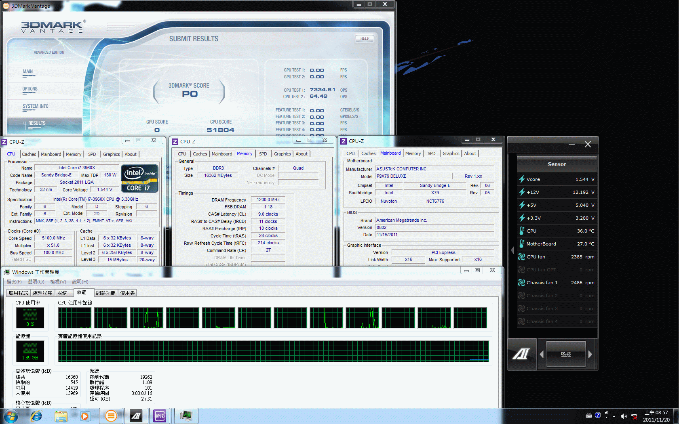Click the CPU usage meter in Task Manager
This screenshot has width=679, height=424.
30,317
